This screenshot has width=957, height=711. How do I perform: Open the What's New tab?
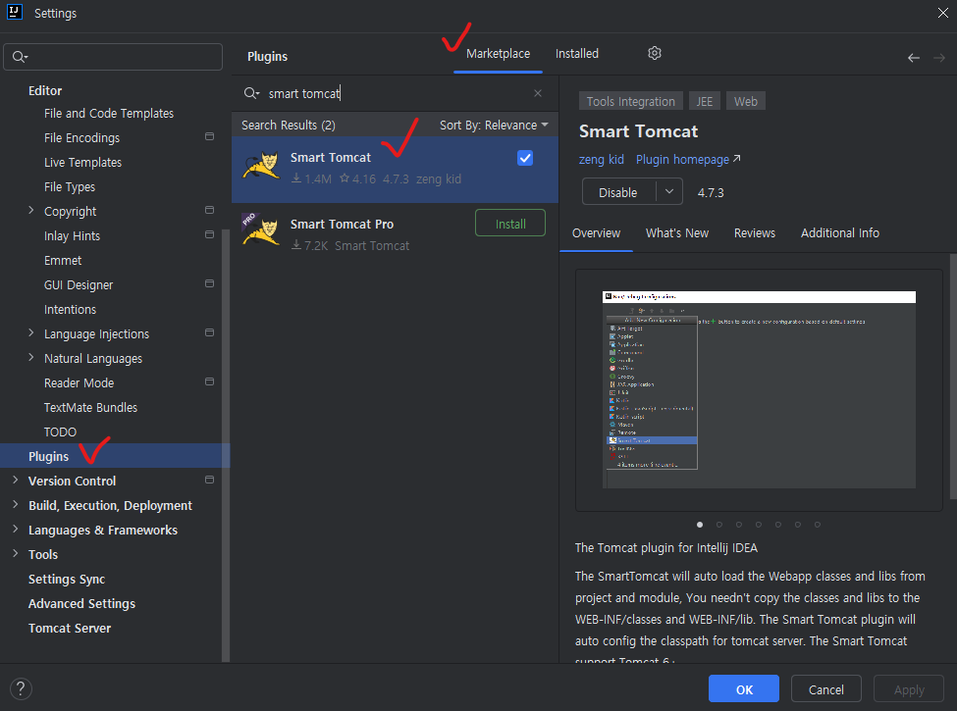pos(677,233)
